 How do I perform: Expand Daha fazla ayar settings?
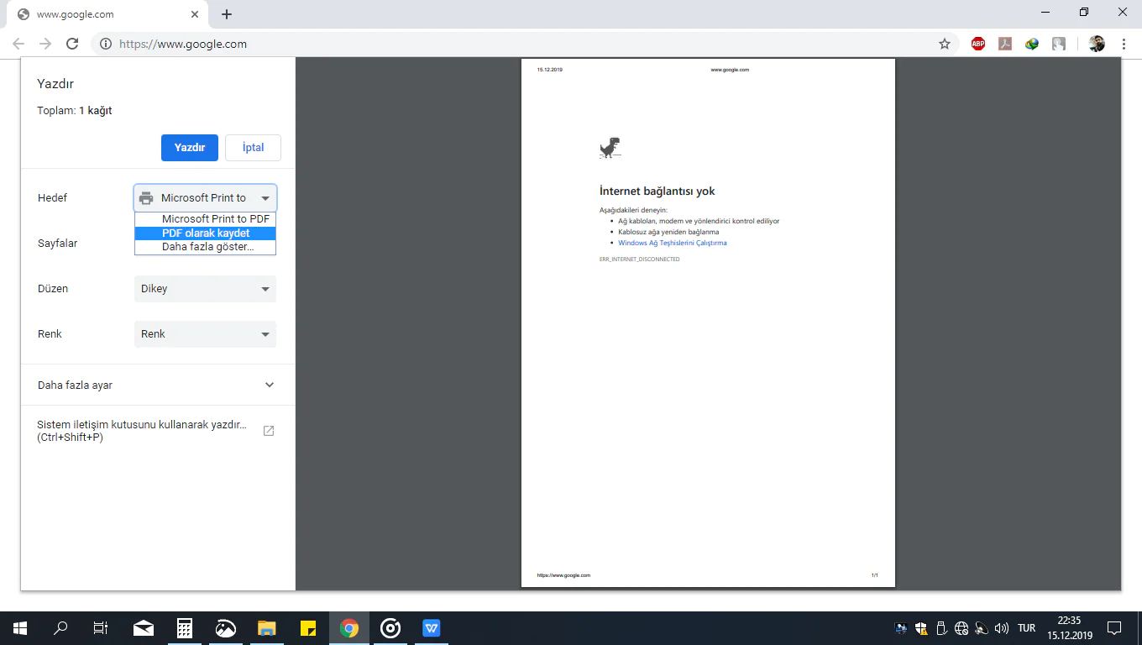click(158, 385)
